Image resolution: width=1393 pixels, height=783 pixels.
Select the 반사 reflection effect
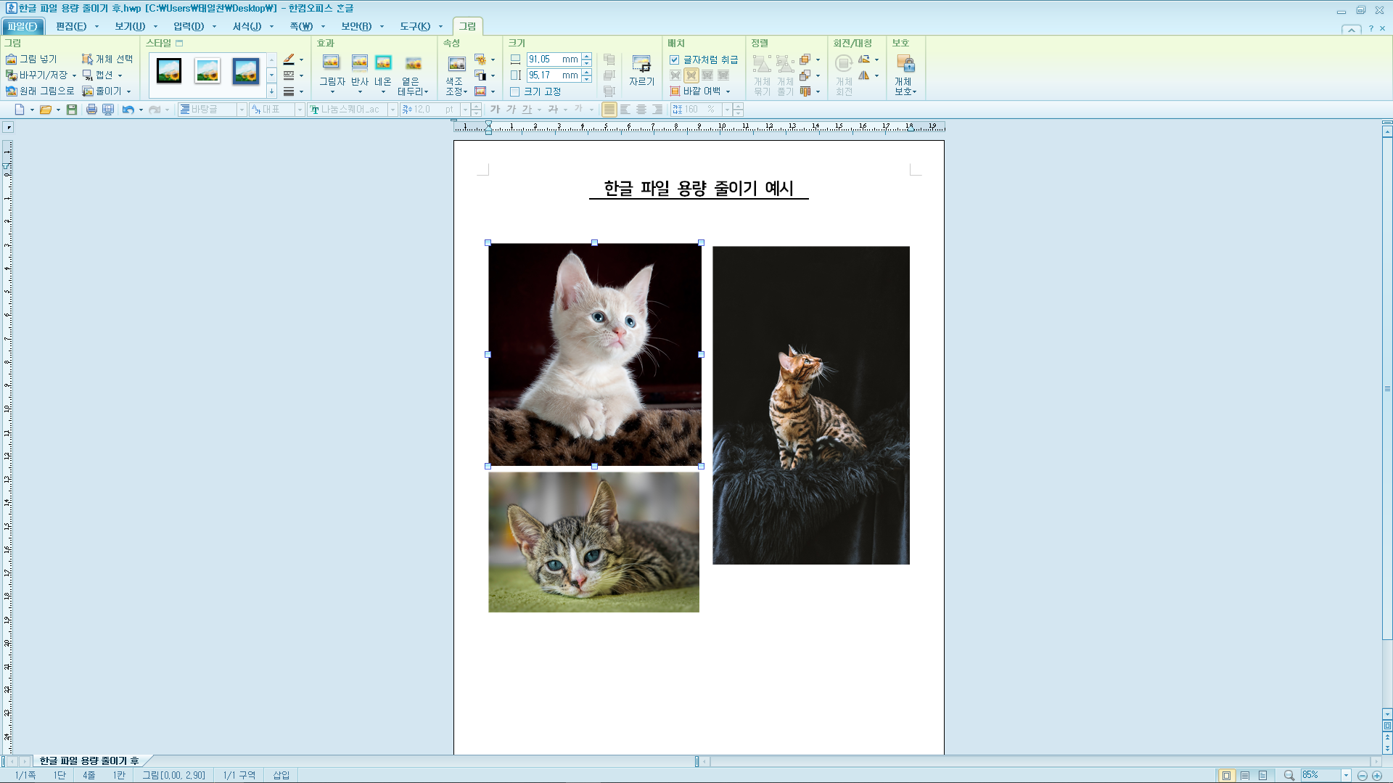point(358,69)
